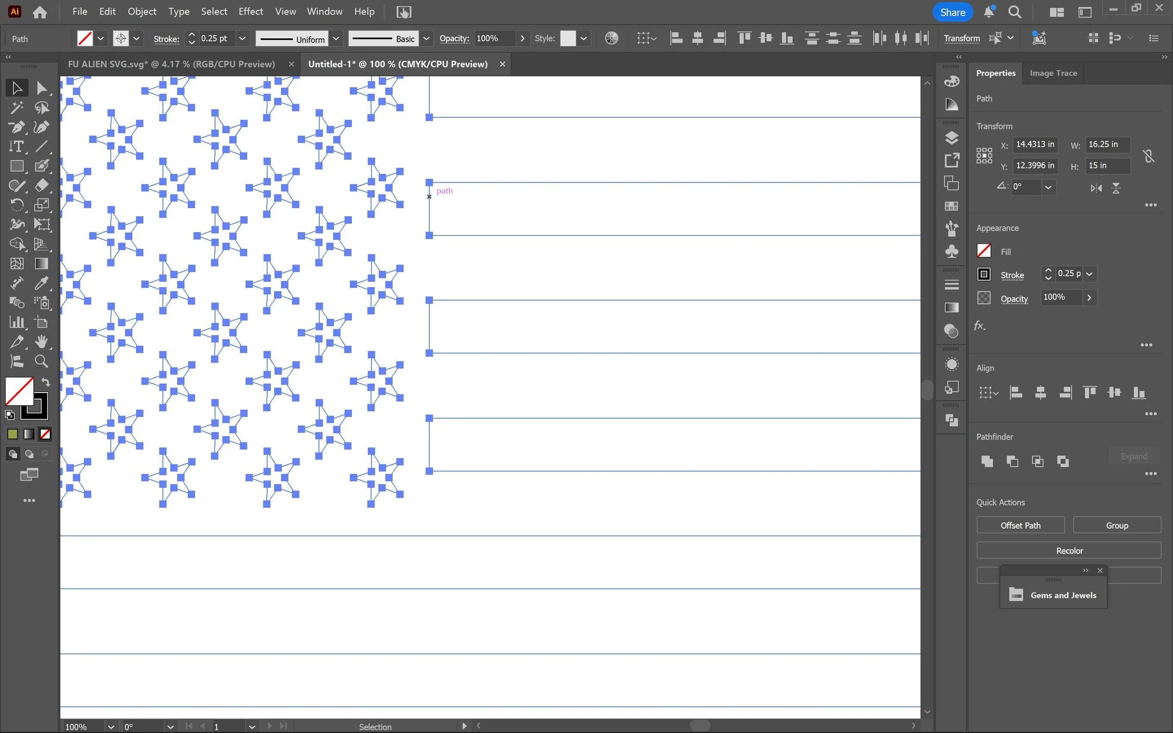Swap fill and stroke colors

coord(46,382)
